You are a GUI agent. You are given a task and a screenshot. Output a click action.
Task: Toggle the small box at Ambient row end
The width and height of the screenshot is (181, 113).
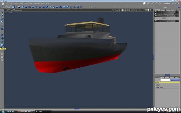(x=178, y=12)
